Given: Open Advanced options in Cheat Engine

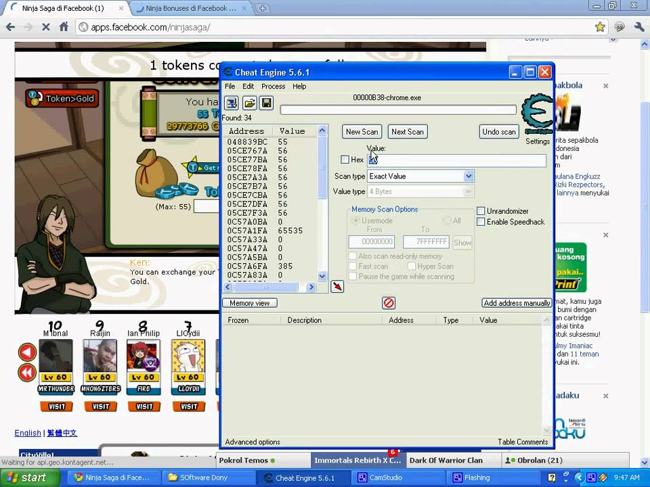Looking at the screenshot, I should (253, 442).
